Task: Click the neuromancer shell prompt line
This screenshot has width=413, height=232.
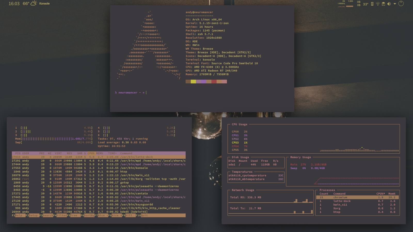Action: point(131,93)
